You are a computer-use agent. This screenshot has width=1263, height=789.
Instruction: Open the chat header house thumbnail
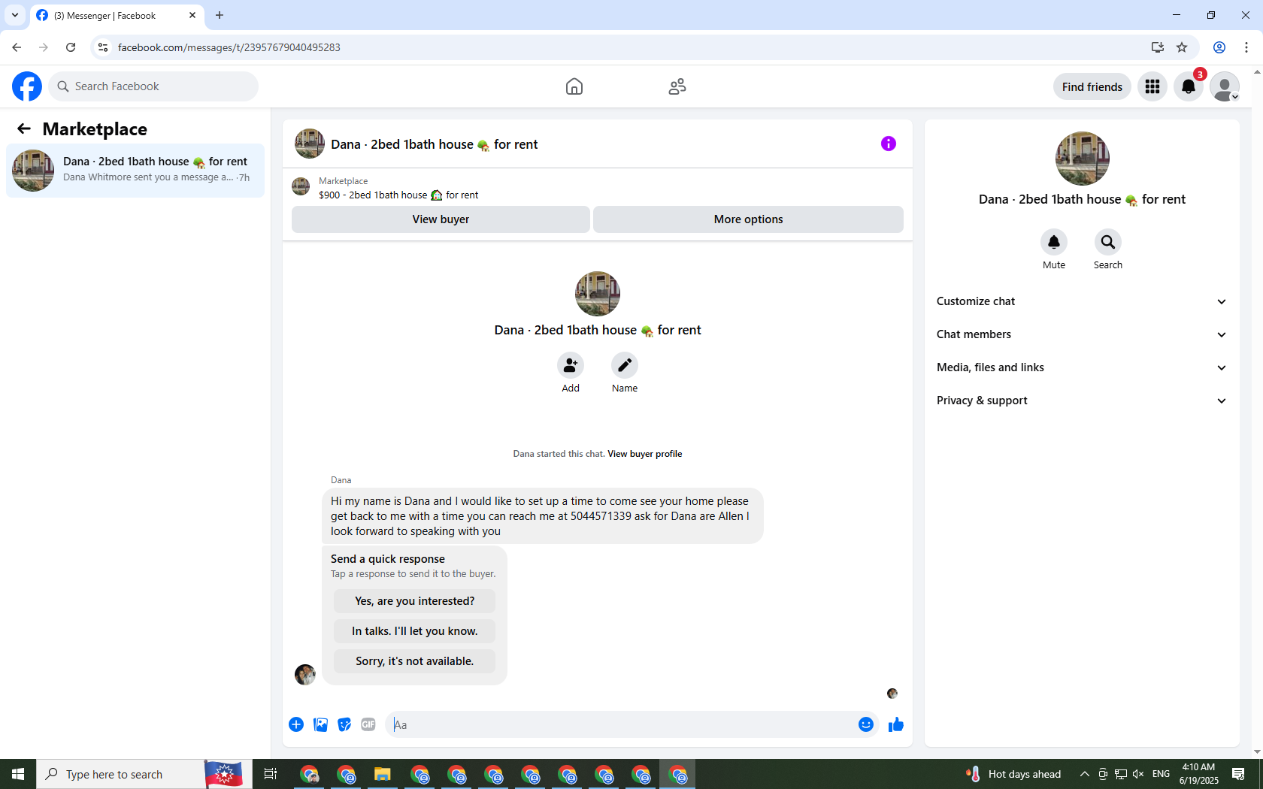[310, 144]
